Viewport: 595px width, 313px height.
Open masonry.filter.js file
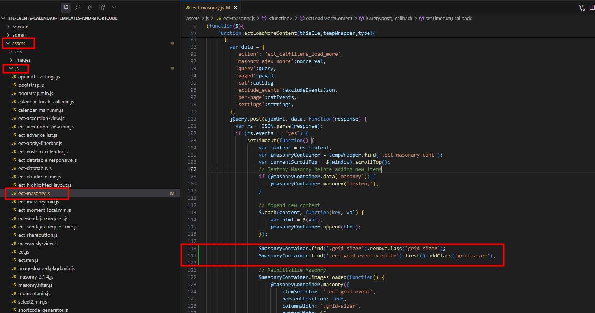(35, 285)
